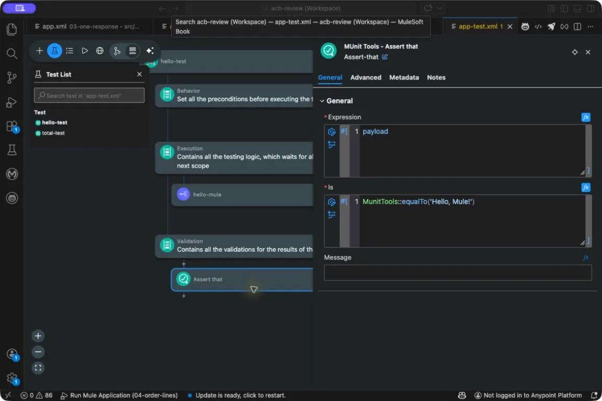Open the MuleSoft panel in the activity bar

click(12, 174)
